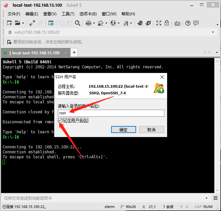This screenshot has height=211, width=221.
Task: Expand the Print dropdown arrow
Action: (94, 23)
